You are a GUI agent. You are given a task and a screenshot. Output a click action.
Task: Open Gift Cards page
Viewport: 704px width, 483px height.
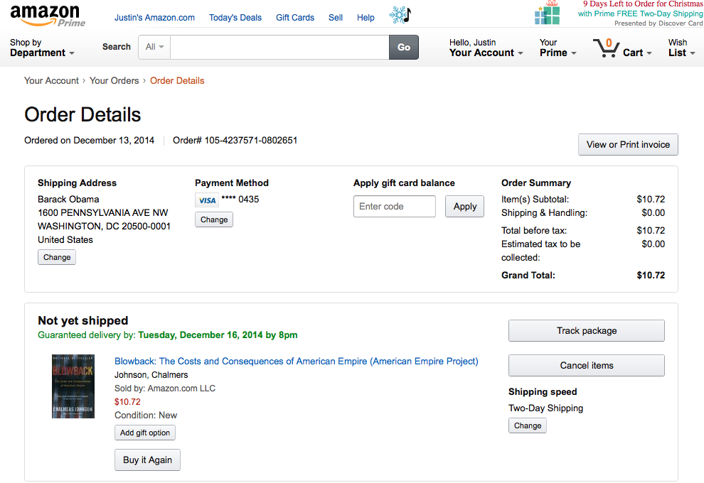tap(295, 18)
